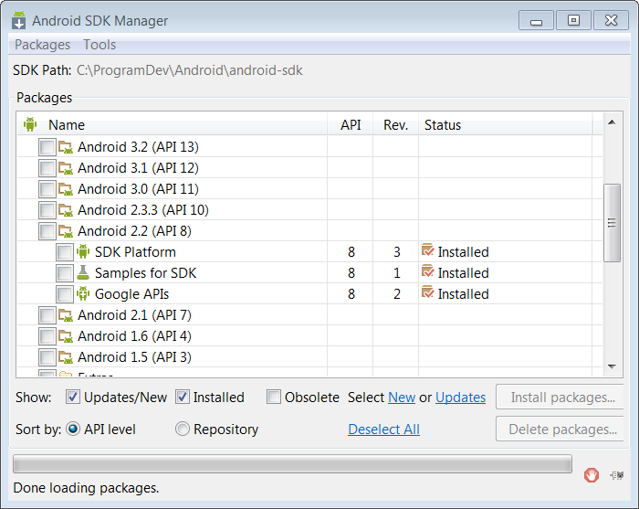Tick the Google APIs checkbox

point(65,294)
